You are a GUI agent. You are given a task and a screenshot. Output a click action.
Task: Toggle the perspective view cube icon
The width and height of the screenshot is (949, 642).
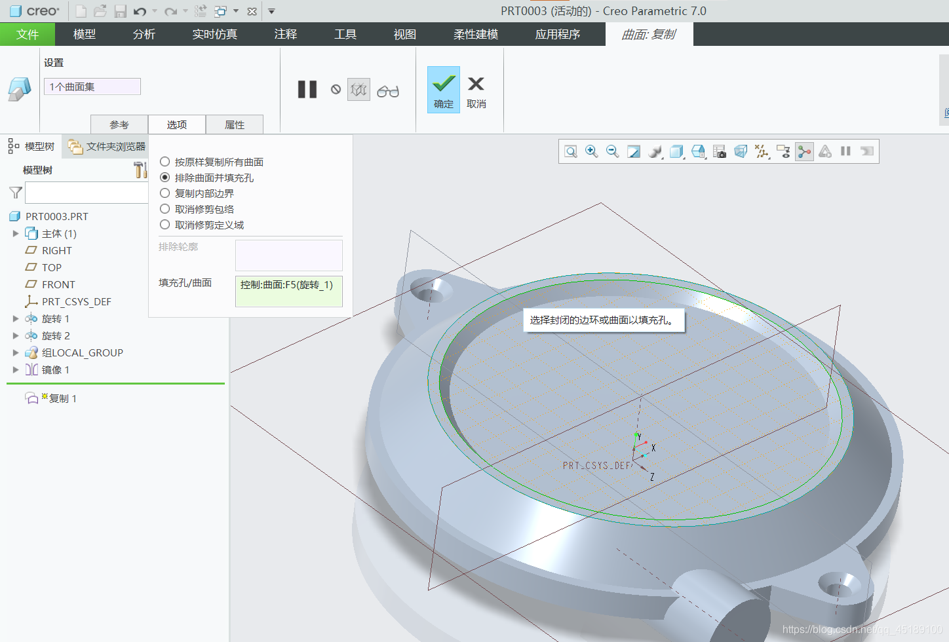point(741,151)
